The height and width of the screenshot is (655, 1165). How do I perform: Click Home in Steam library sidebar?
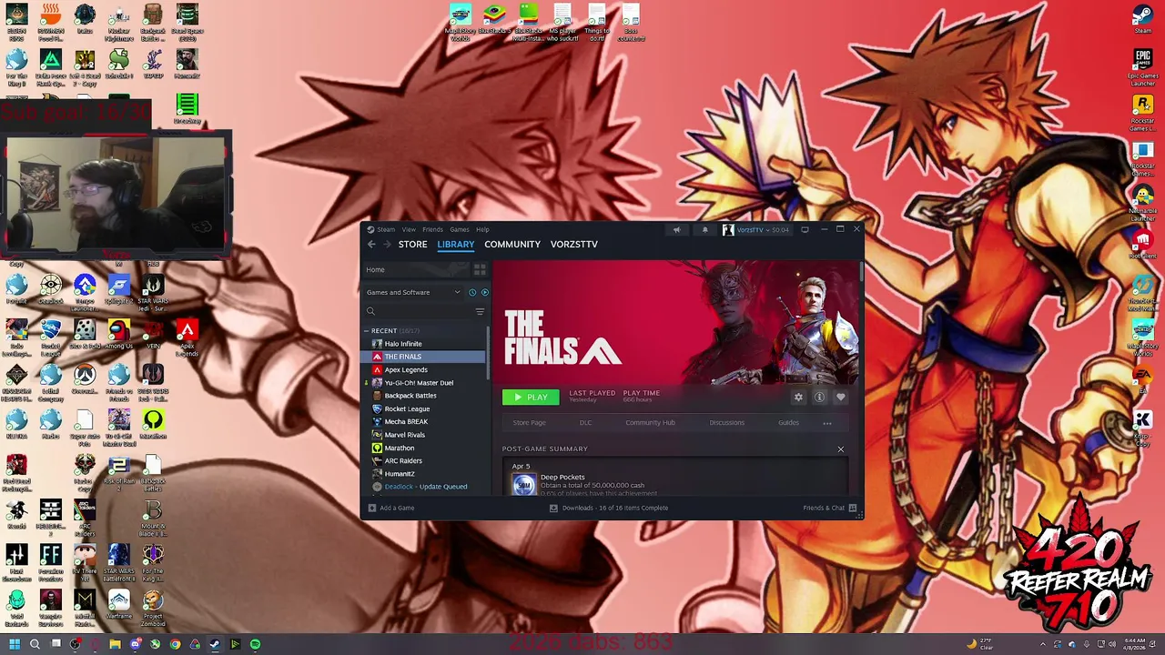pyautogui.click(x=416, y=270)
